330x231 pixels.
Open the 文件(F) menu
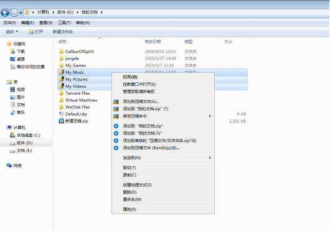9,22
